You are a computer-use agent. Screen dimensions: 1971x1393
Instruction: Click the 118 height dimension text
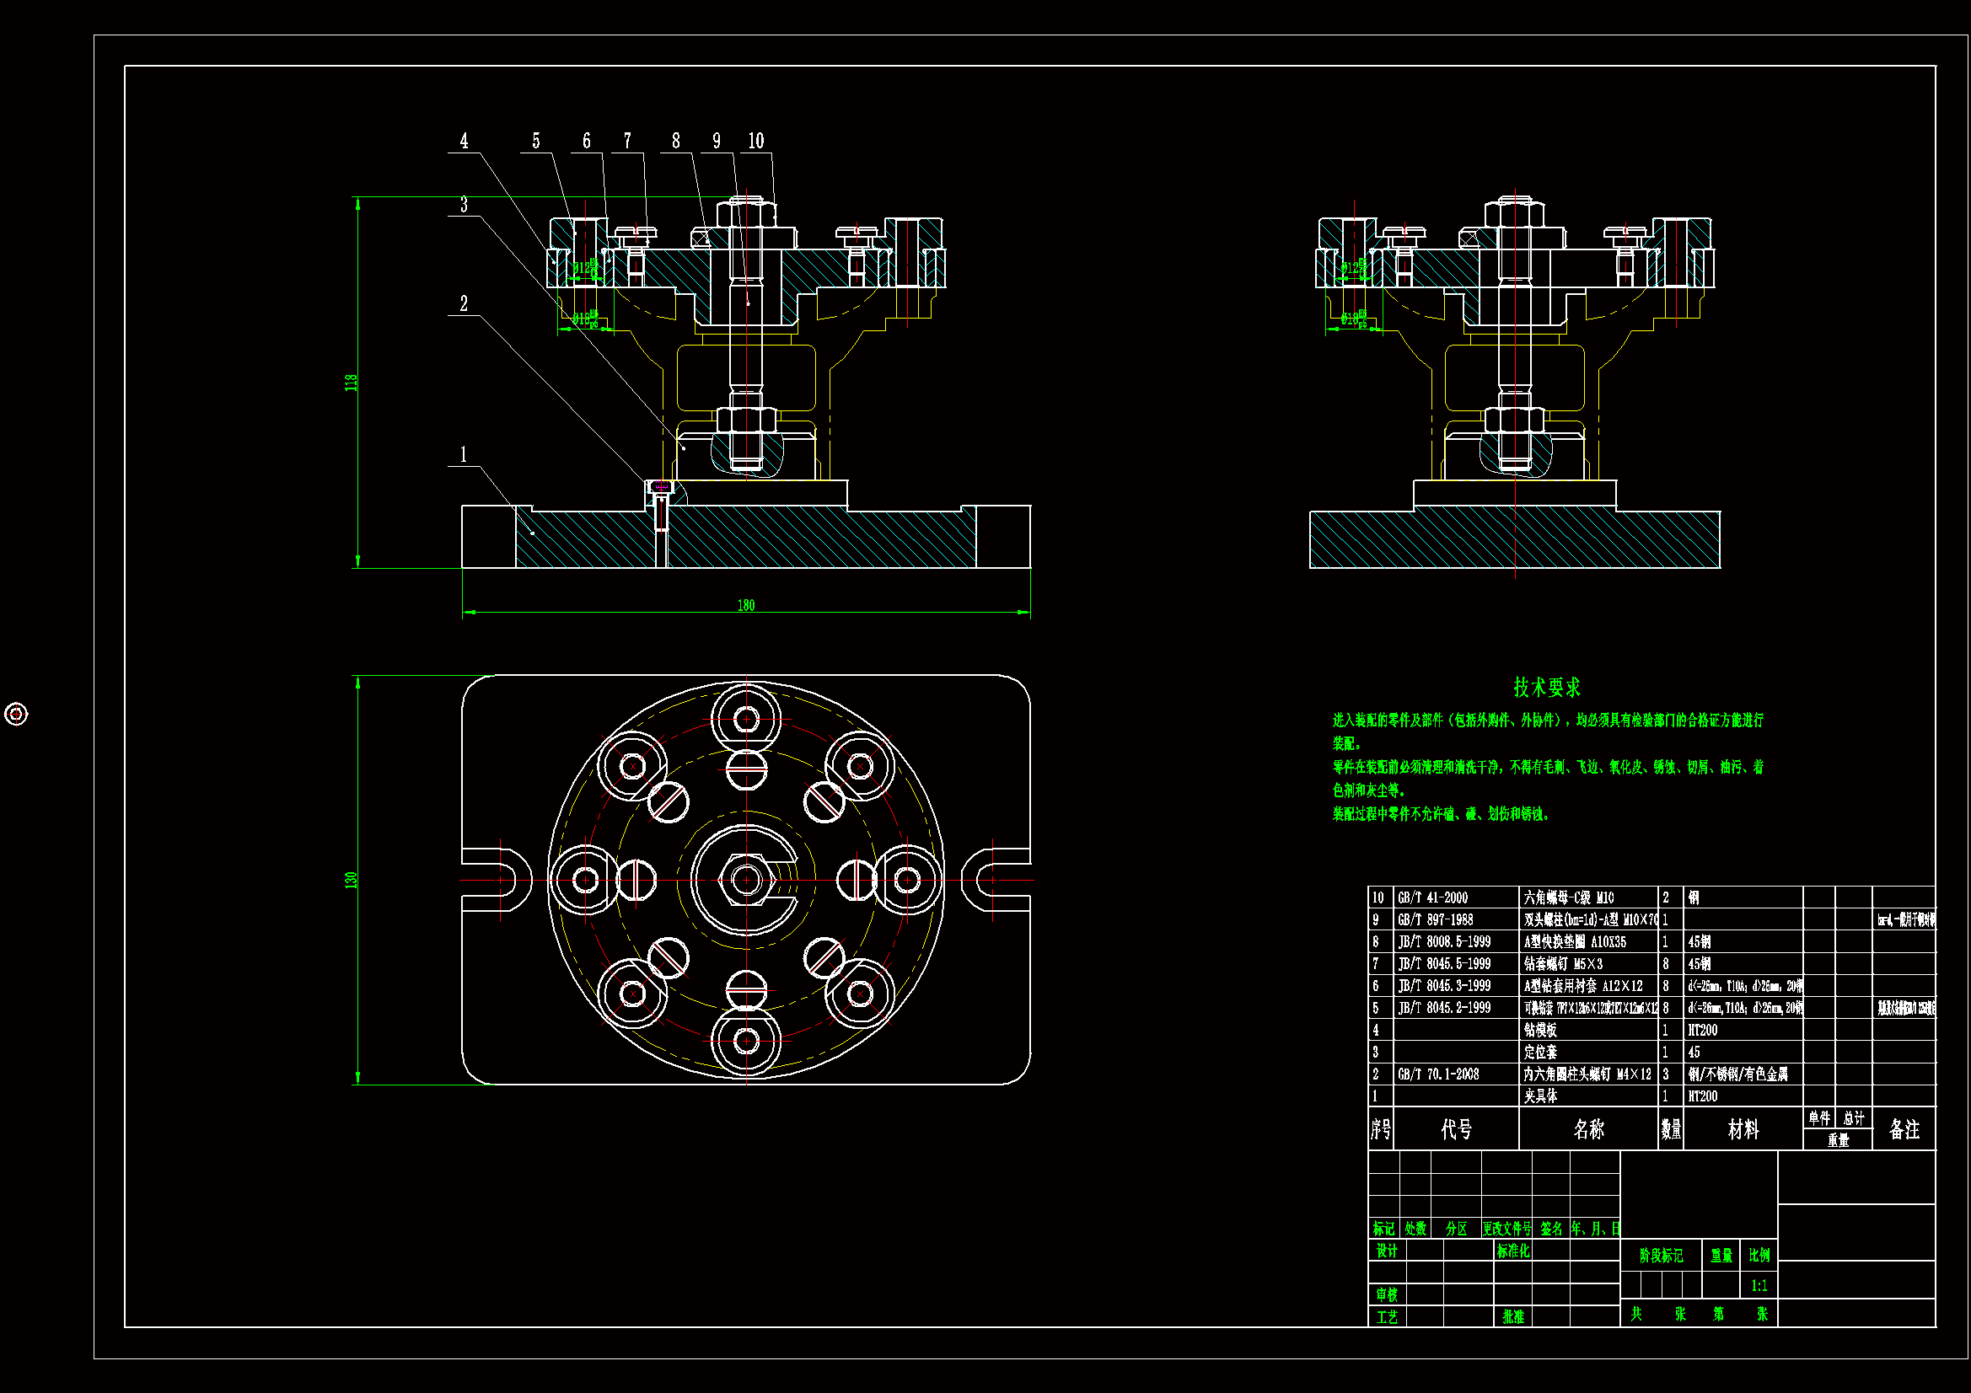351,383
